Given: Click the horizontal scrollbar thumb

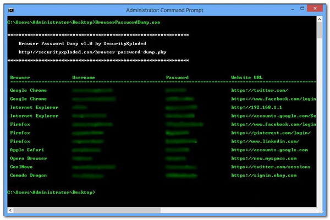Looking at the screenshot, I should (87, 210).
